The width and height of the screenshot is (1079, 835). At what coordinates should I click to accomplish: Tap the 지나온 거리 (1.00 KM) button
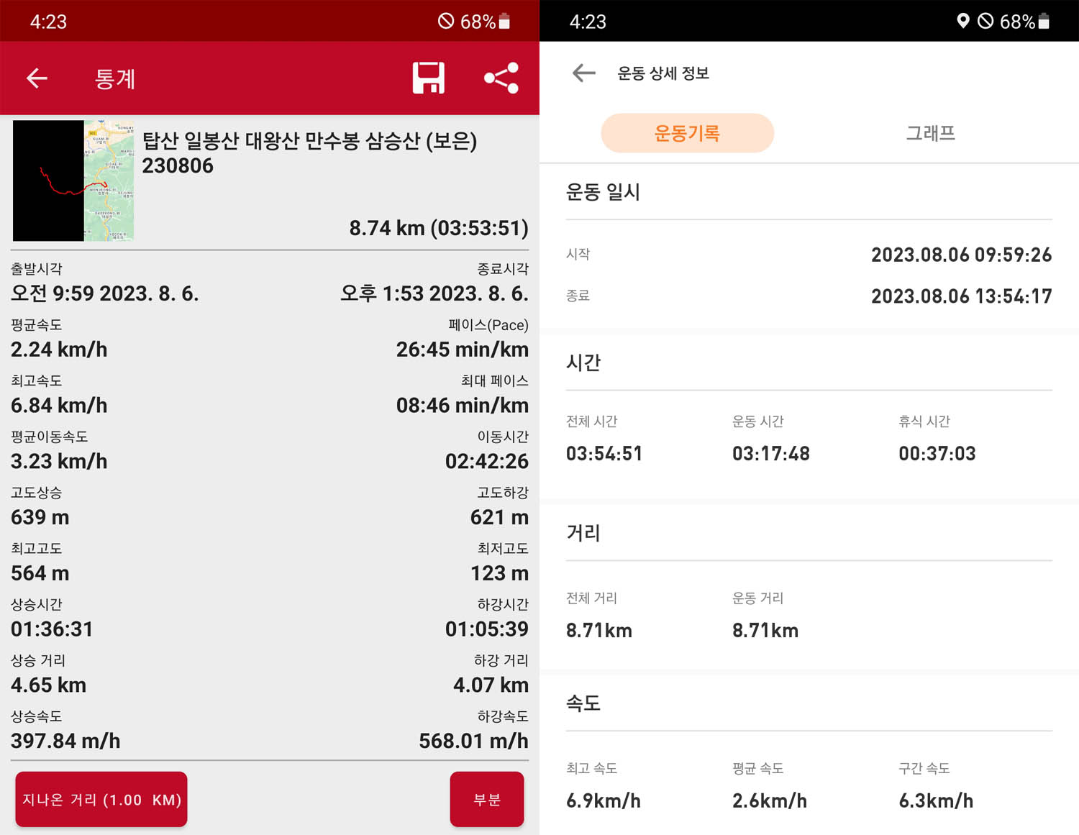[101, 799]
